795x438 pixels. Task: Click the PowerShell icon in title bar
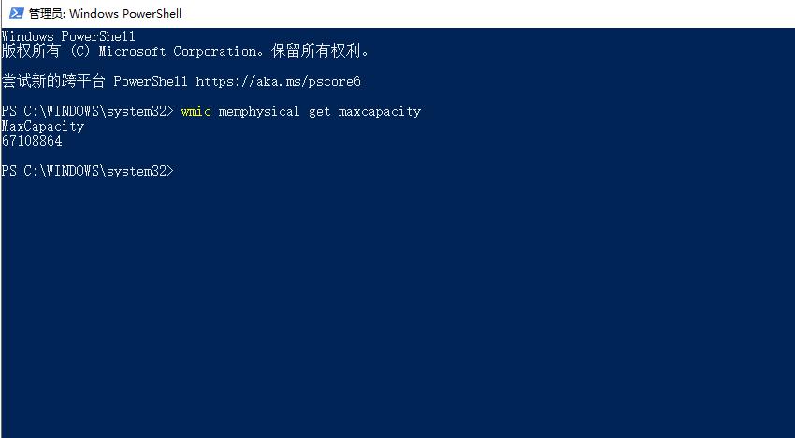point(15,13)
